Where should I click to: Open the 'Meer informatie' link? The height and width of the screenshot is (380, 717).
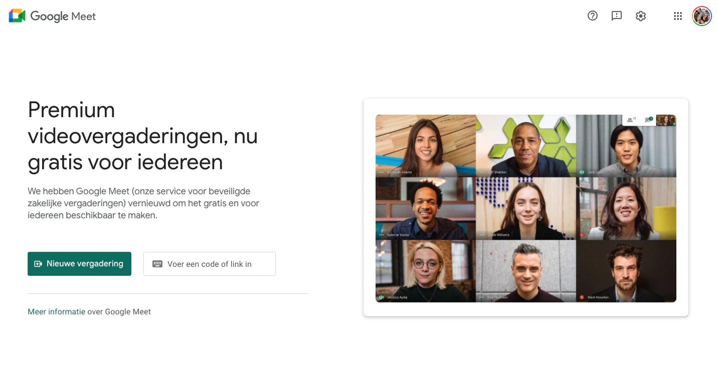point(56,311)
